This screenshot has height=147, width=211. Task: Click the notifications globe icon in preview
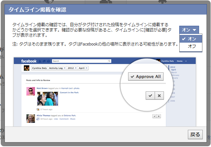pos(49,61)
